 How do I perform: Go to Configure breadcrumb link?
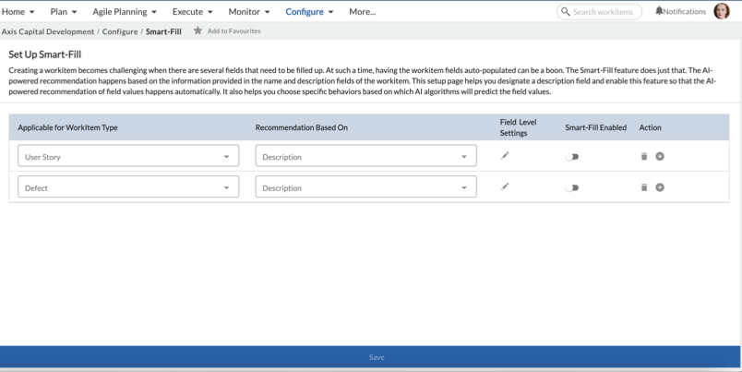120,31
